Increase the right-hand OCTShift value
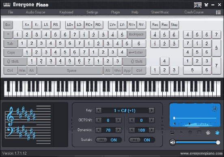Image resolution: width=224 pixels, height=157 pixels. click(152, 120)
